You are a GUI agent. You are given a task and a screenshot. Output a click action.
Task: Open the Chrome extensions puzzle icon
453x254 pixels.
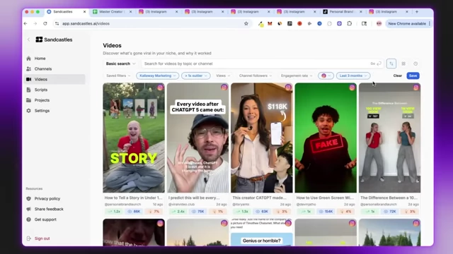(350, 23)
